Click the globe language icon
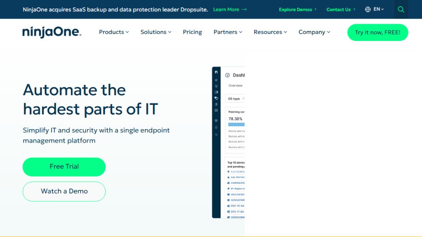The width and height of the screenshot is (422, 237). click(368, 10)
